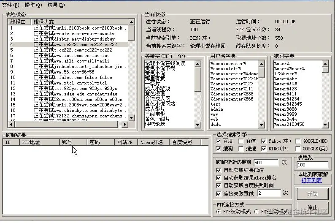
Task: Click password entry %user%1234
Action: (287, 99)
